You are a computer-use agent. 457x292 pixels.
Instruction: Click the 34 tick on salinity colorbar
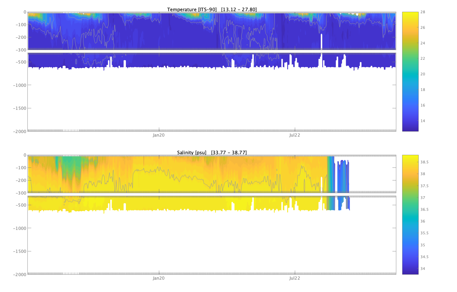pyautogui.click(x=423, y=269)
